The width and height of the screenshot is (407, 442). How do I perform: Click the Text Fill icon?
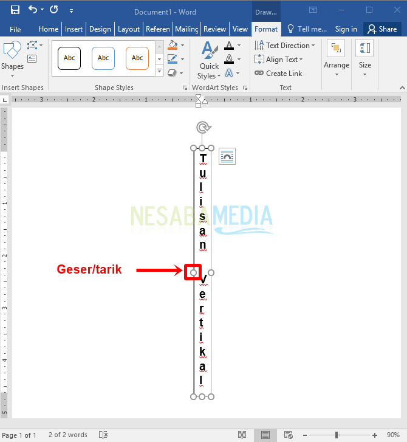229,46
